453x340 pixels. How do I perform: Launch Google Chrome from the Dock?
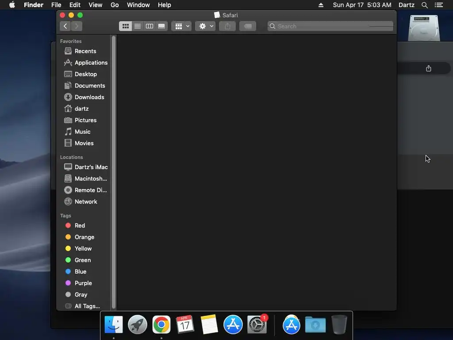click(161, 325)
